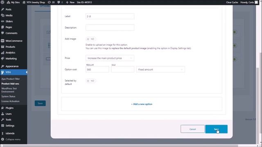262x147 pixels.
Task: Click the Regular option cost field
Action: coord(97,69)
